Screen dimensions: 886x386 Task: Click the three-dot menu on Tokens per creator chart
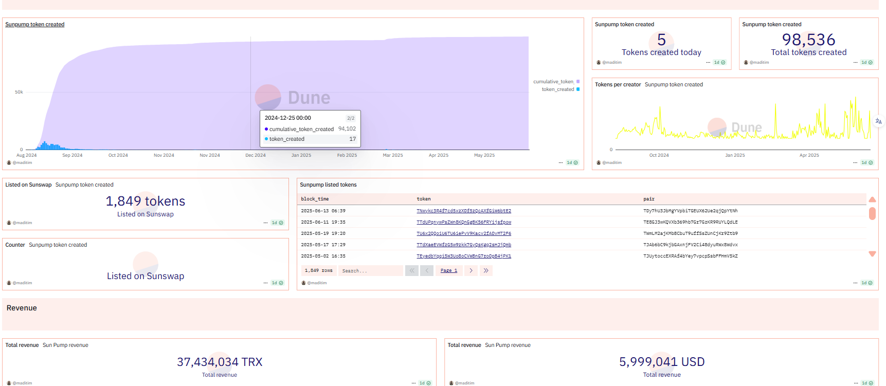click(855, 163)
